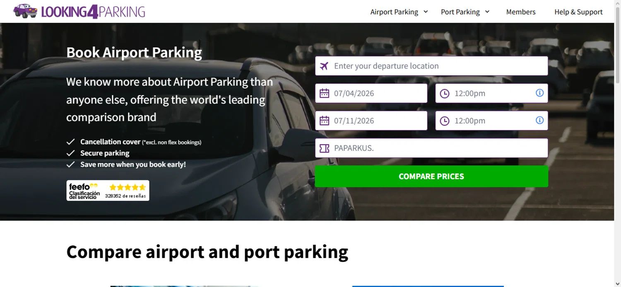Click the COMPARE PRICES button
621x287 pixels.
pos(431,176)
